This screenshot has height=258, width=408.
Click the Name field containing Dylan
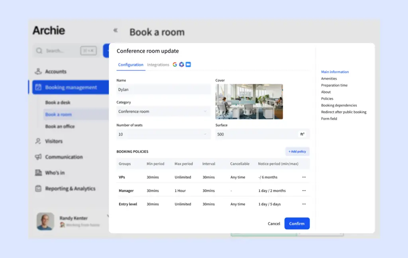(163, 89)
